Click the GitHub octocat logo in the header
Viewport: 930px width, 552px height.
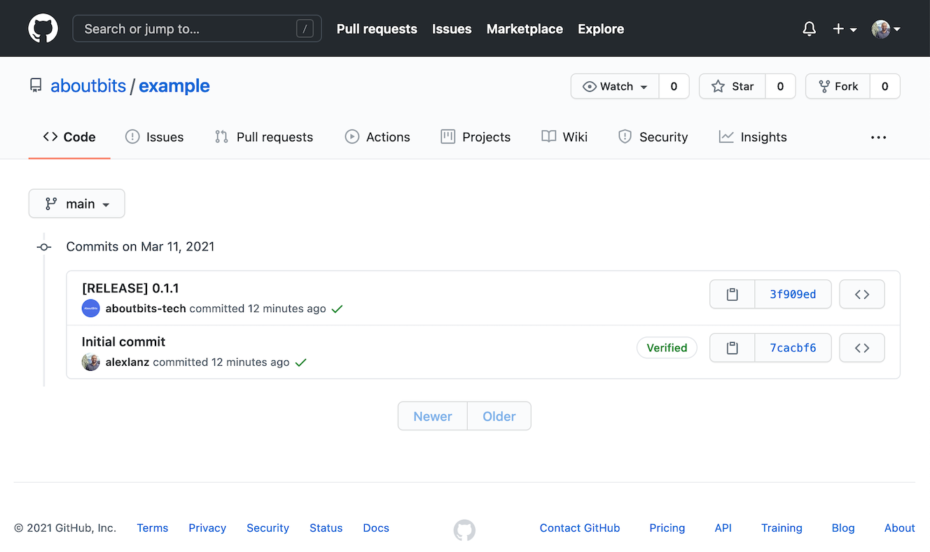[43, 28]
